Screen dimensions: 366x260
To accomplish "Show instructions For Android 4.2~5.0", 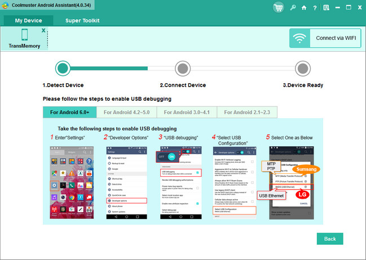I will pyautogui.click(x=126, y=112).
